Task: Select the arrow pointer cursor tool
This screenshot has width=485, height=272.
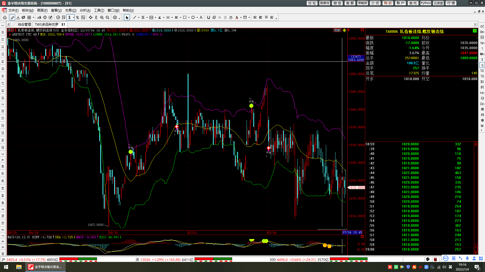Action: click(127, 17)
